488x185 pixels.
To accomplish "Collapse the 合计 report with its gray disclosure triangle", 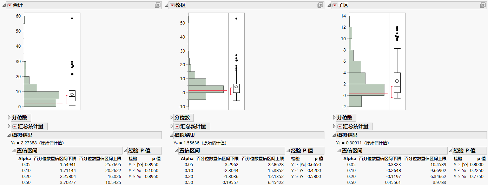I will [x=4, y=5].
